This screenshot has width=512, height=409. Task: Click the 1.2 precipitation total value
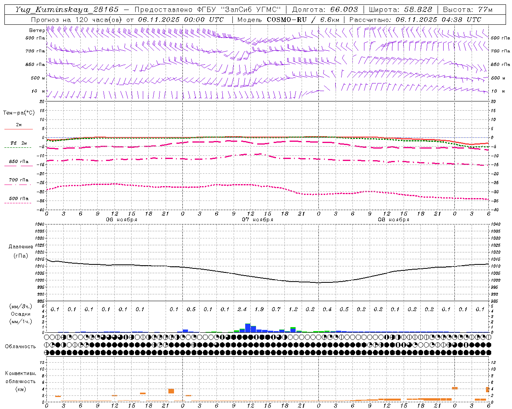pyautogui.click(x=293, y=309)
